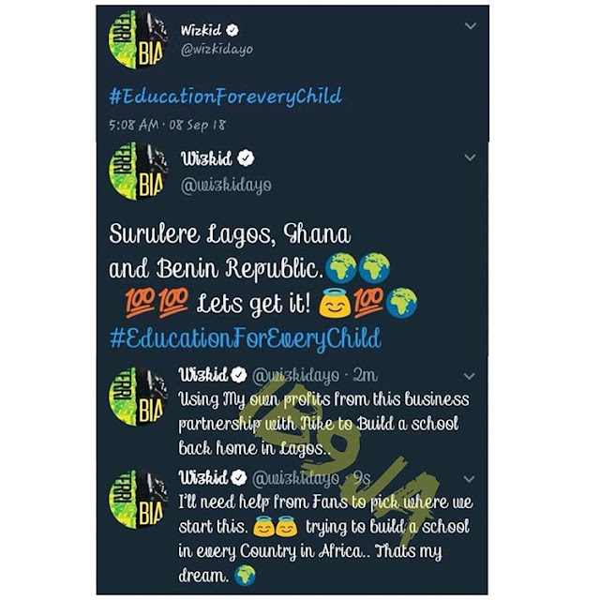Follow the #EducationForEveryChild hashtag under 'Lets get it!'

(x=246, y=338)
